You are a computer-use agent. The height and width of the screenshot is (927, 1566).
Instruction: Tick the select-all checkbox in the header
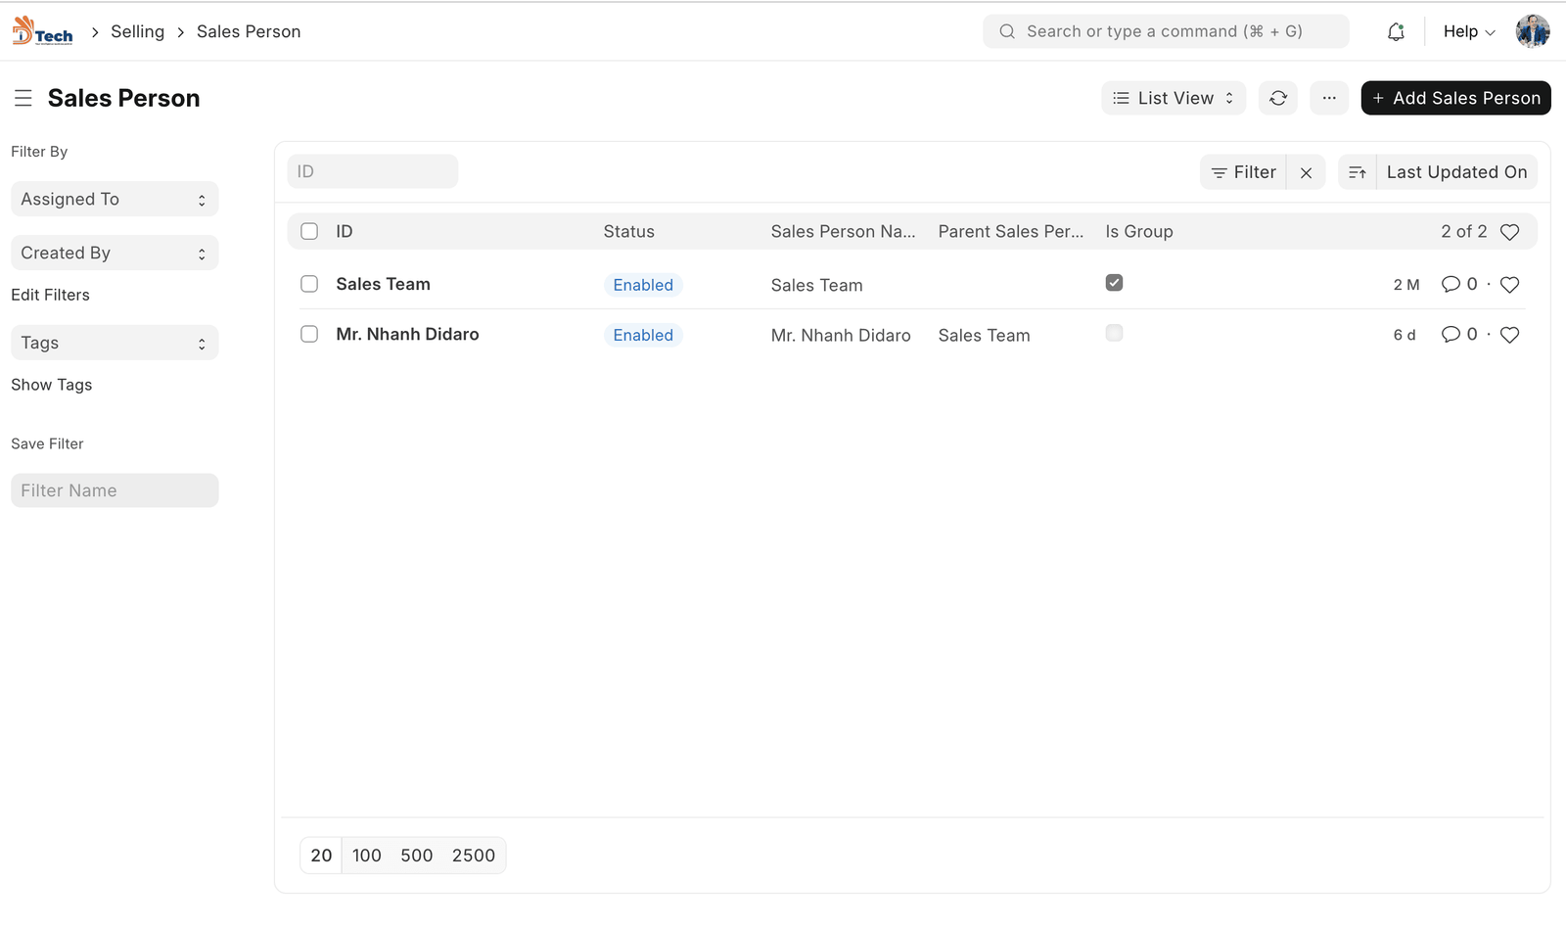click(309, 232)
